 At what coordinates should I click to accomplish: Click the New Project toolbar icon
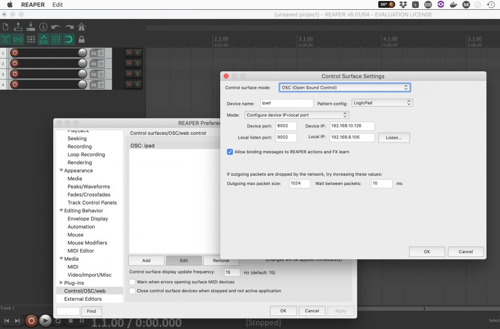(x=5, y=27)
